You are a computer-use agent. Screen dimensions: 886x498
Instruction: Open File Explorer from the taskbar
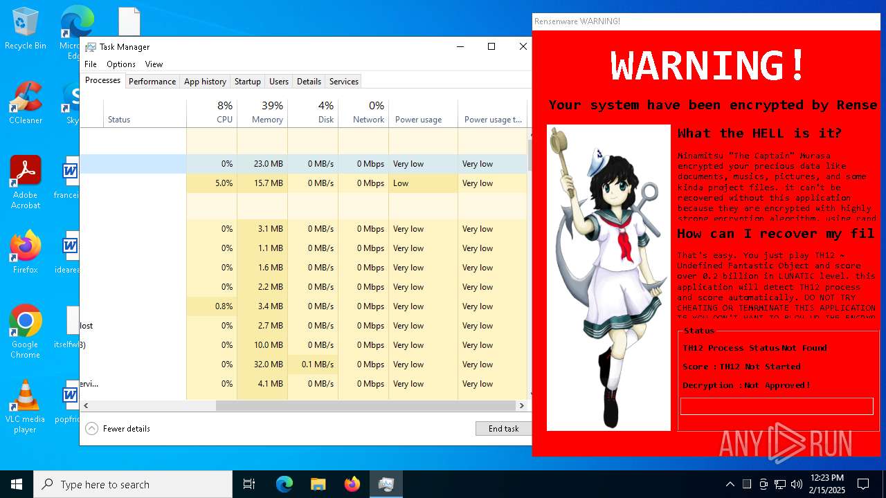pos(318,484)
